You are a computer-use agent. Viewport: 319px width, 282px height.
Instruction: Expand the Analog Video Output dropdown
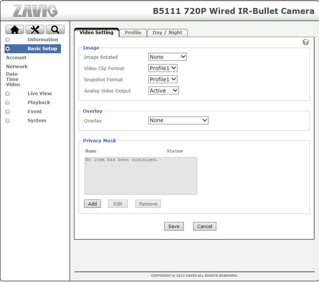pyautogui.click(x=164, y=91)
